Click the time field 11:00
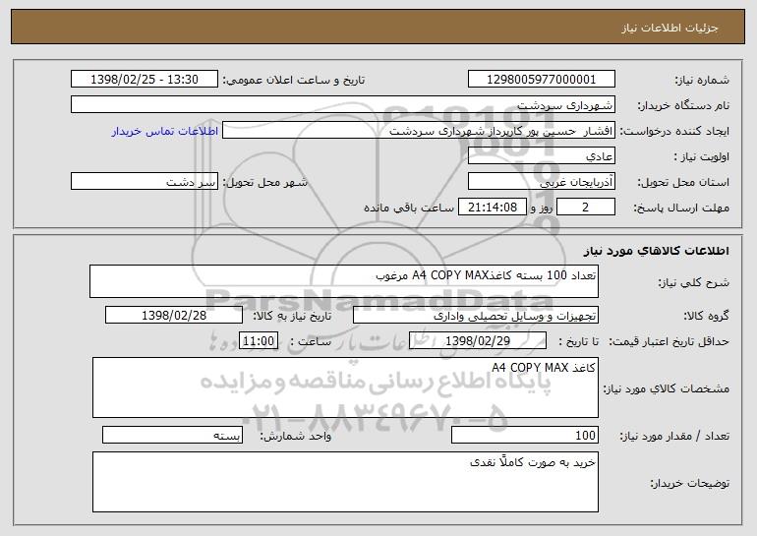 [259, 341]
